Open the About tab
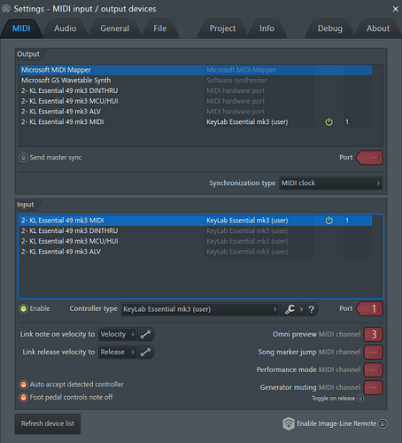 [x=378, y=28]
